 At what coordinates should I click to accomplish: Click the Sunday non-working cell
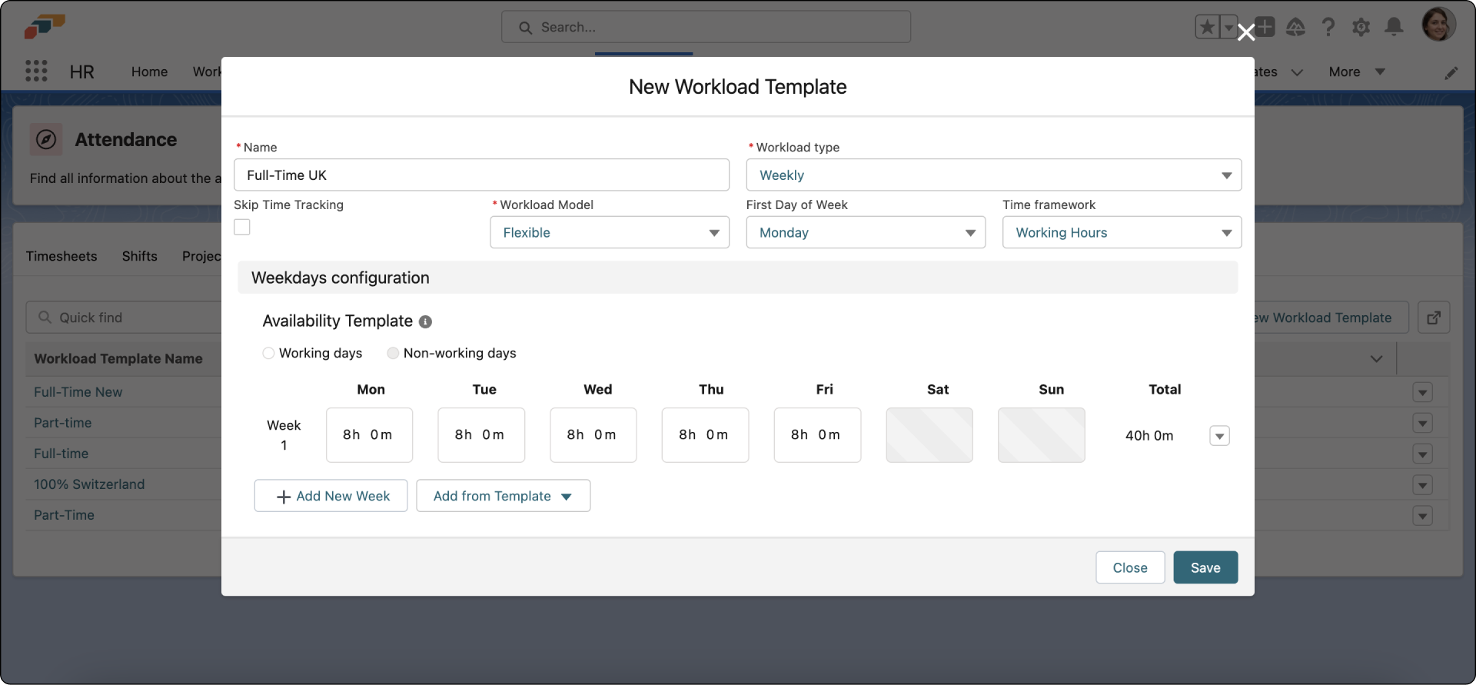(1042, 435)
